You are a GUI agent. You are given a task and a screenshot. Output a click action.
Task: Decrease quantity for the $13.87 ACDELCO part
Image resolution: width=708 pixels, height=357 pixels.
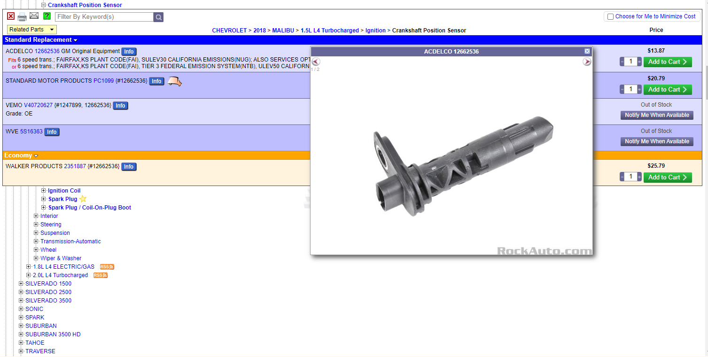[x=622, y=62]
